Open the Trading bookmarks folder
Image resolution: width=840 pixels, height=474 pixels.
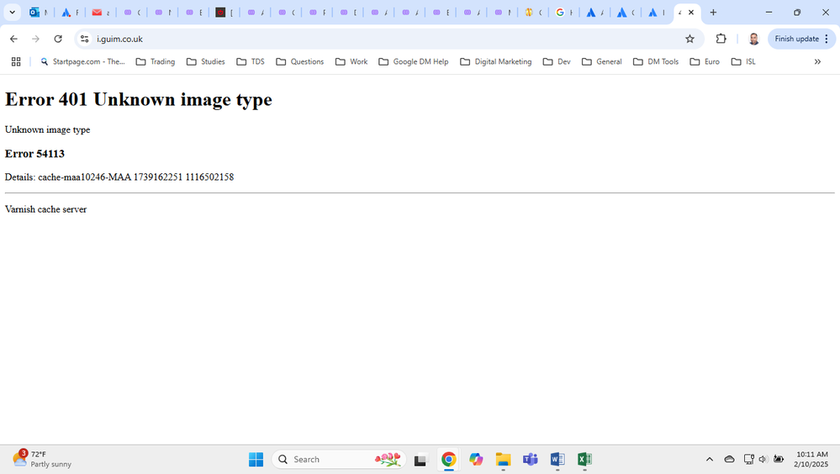pyautogui.click(x=156, y=61)
